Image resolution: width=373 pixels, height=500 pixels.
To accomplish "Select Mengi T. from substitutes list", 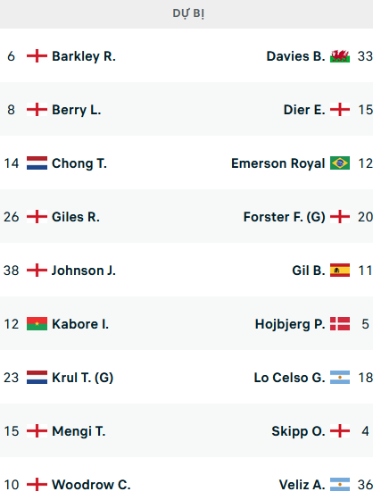I will 79,431.
